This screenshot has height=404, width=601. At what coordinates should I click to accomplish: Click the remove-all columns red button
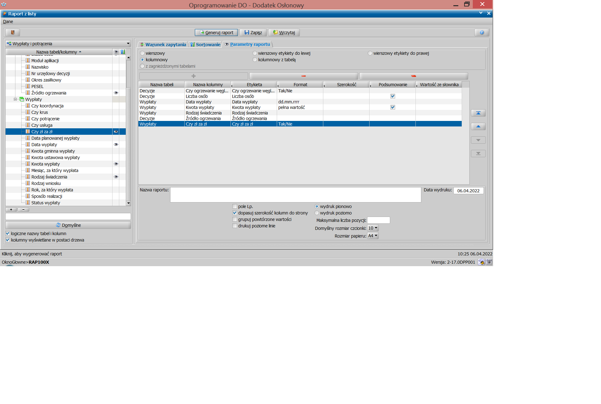tap(414, 76)
